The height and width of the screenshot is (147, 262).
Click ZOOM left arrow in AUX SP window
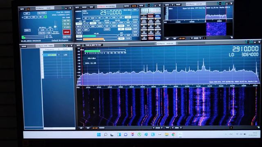tap(192, 38)
